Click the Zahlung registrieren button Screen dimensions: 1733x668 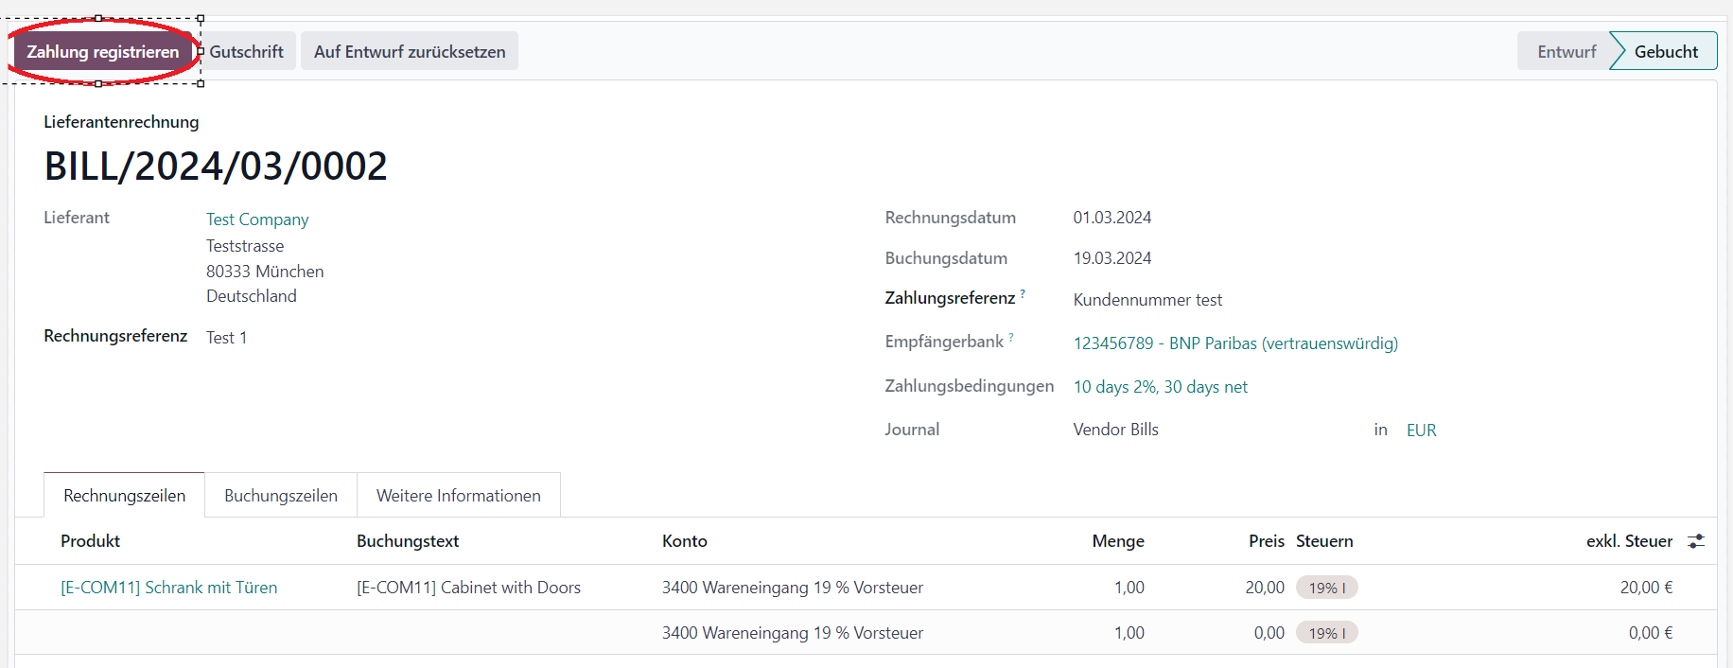102,51
